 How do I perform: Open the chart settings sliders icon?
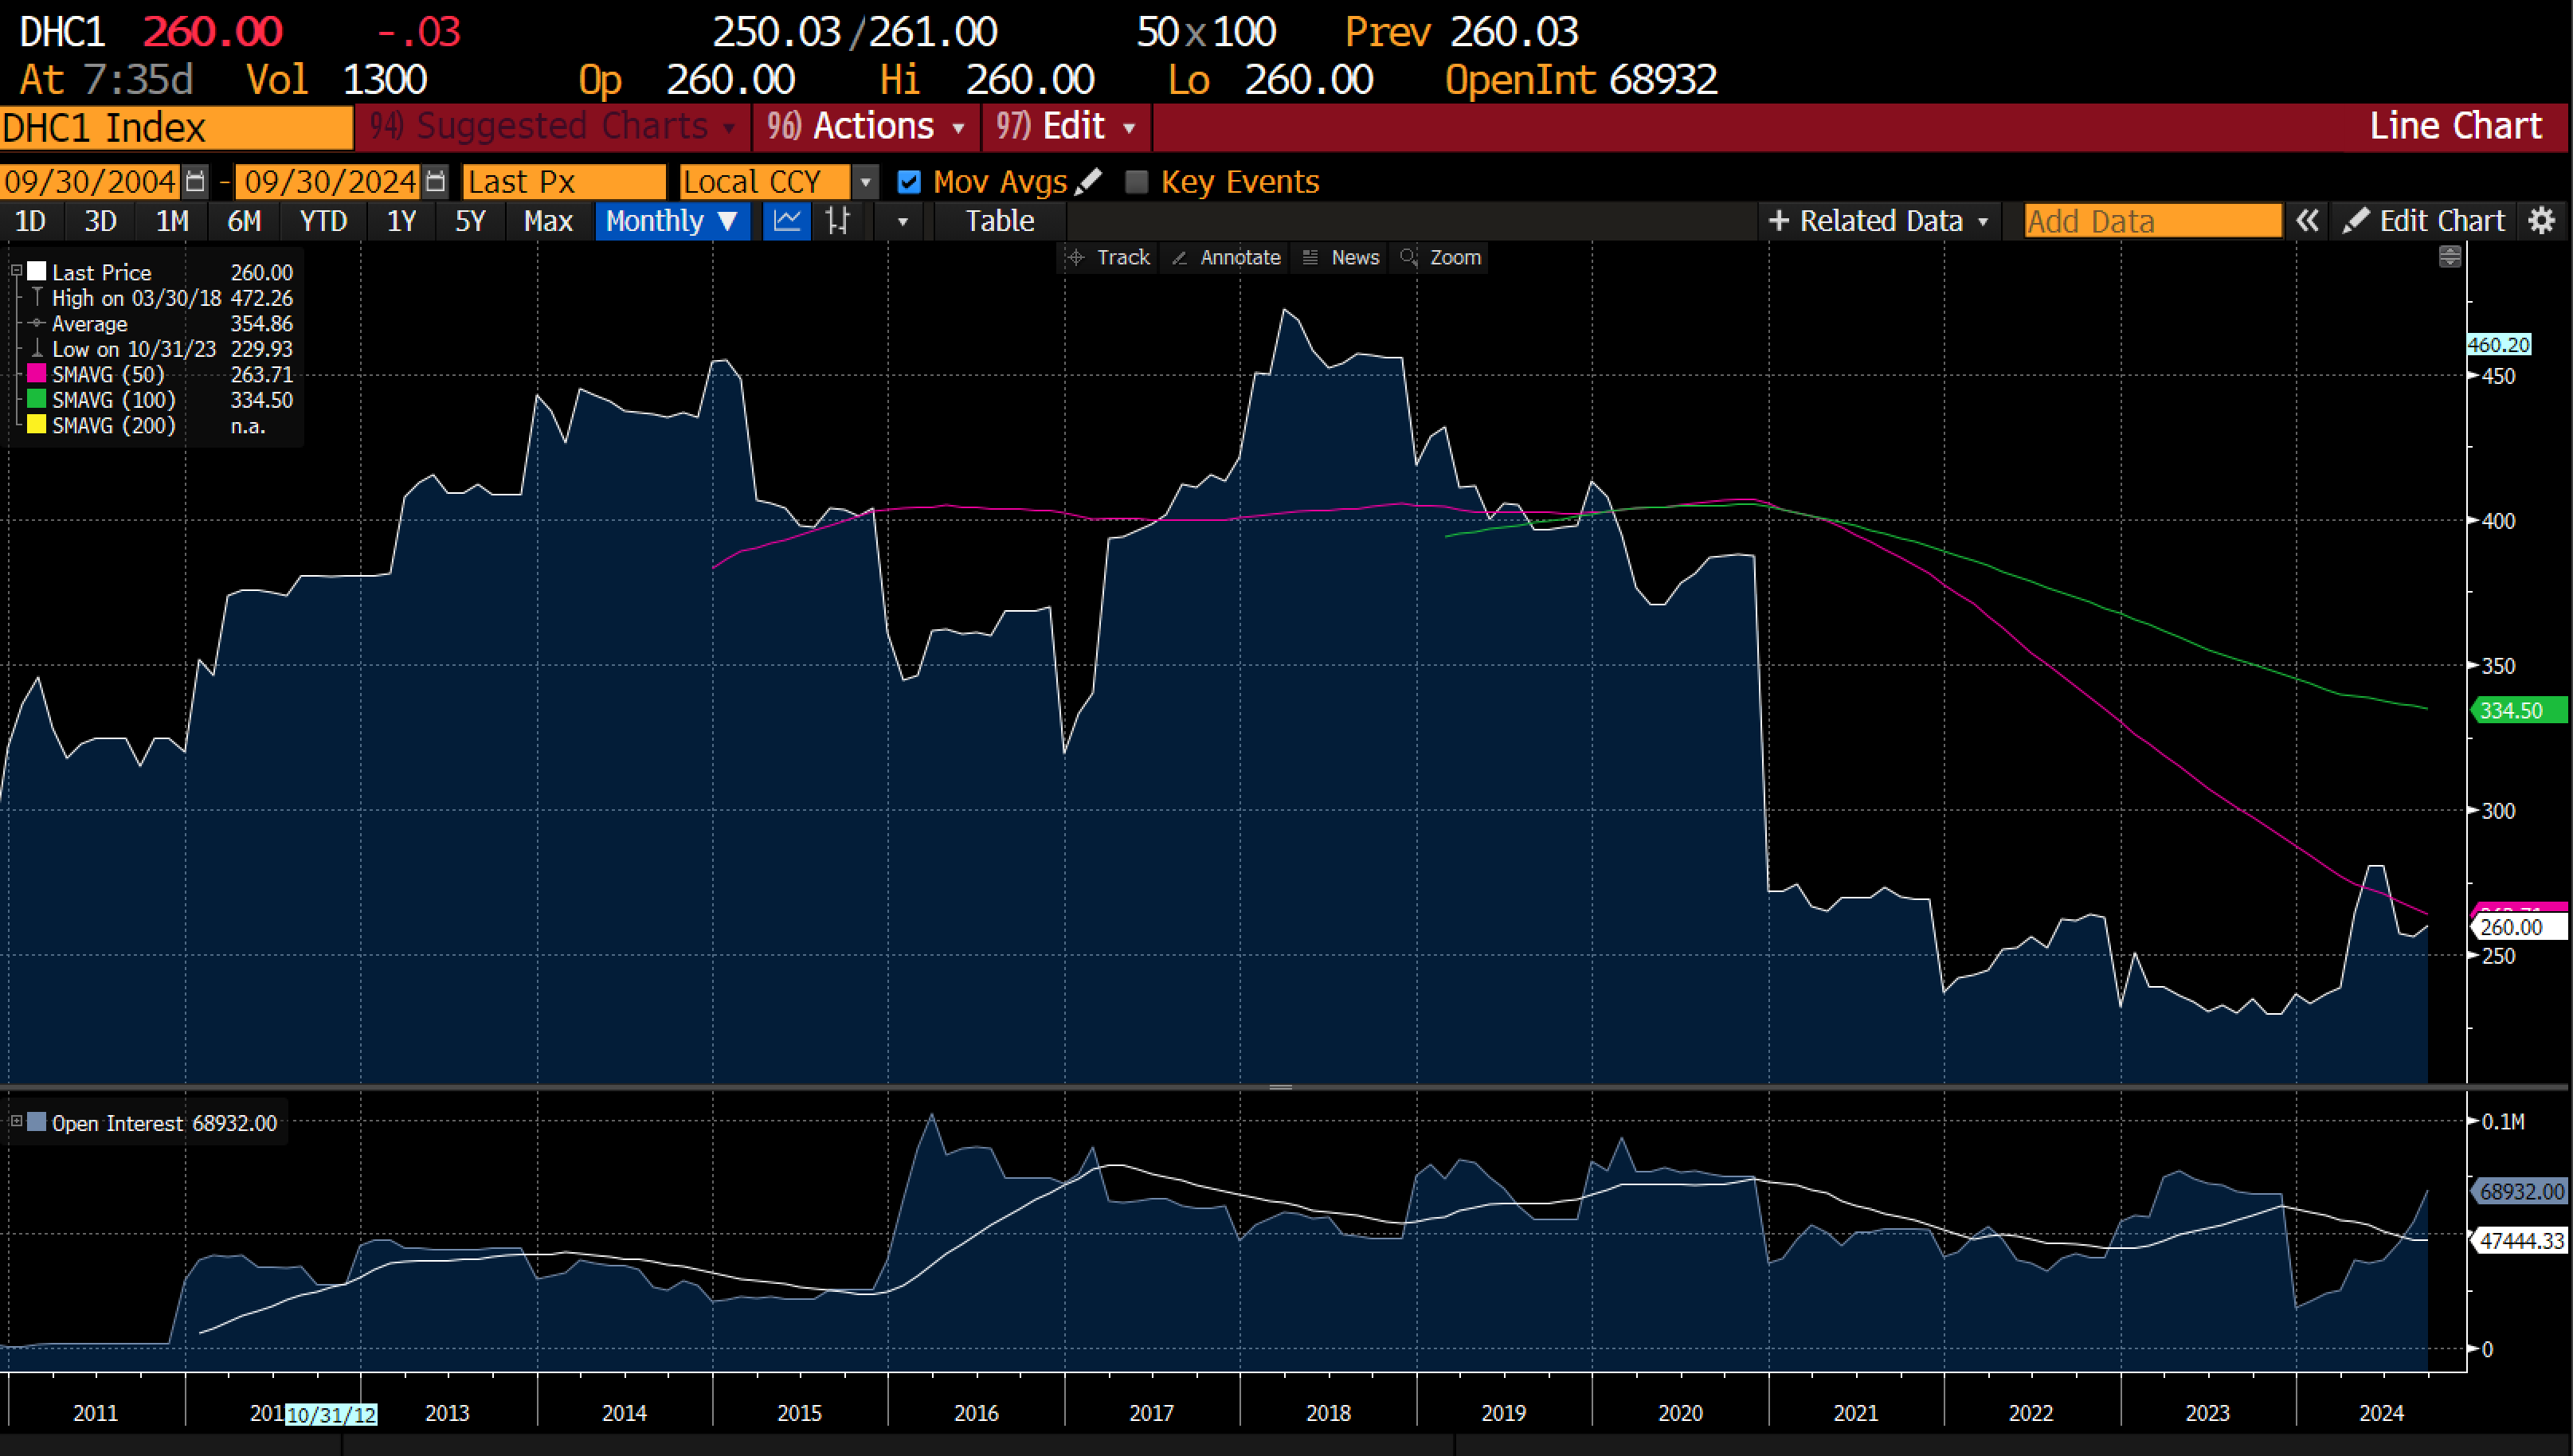pos(838,221)
